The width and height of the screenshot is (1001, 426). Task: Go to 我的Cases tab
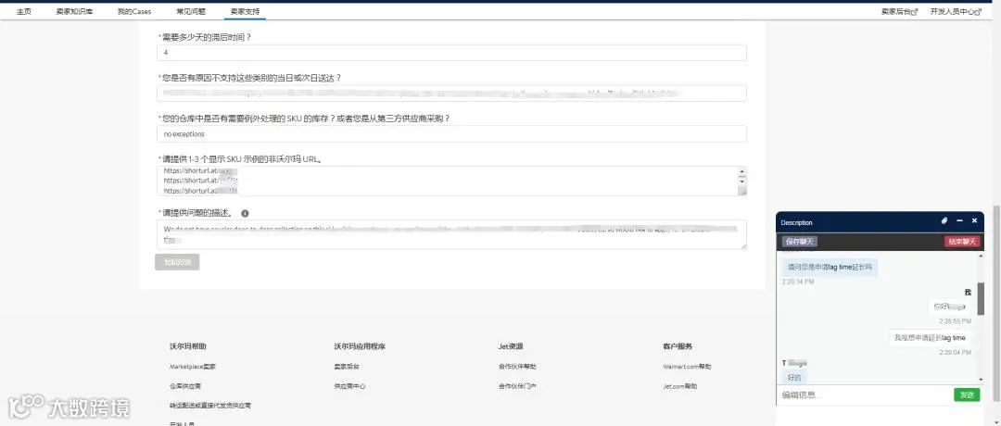point(134,11)
